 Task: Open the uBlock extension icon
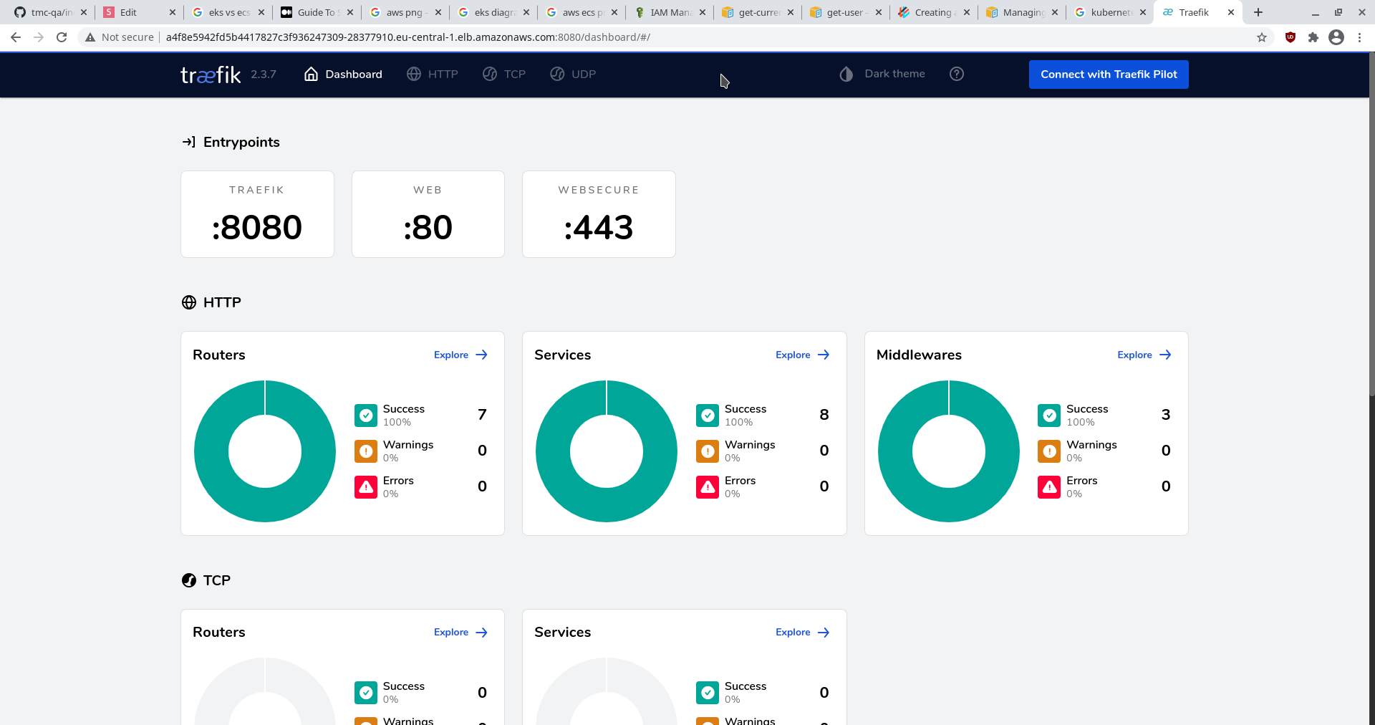[x=1290, y=37]
